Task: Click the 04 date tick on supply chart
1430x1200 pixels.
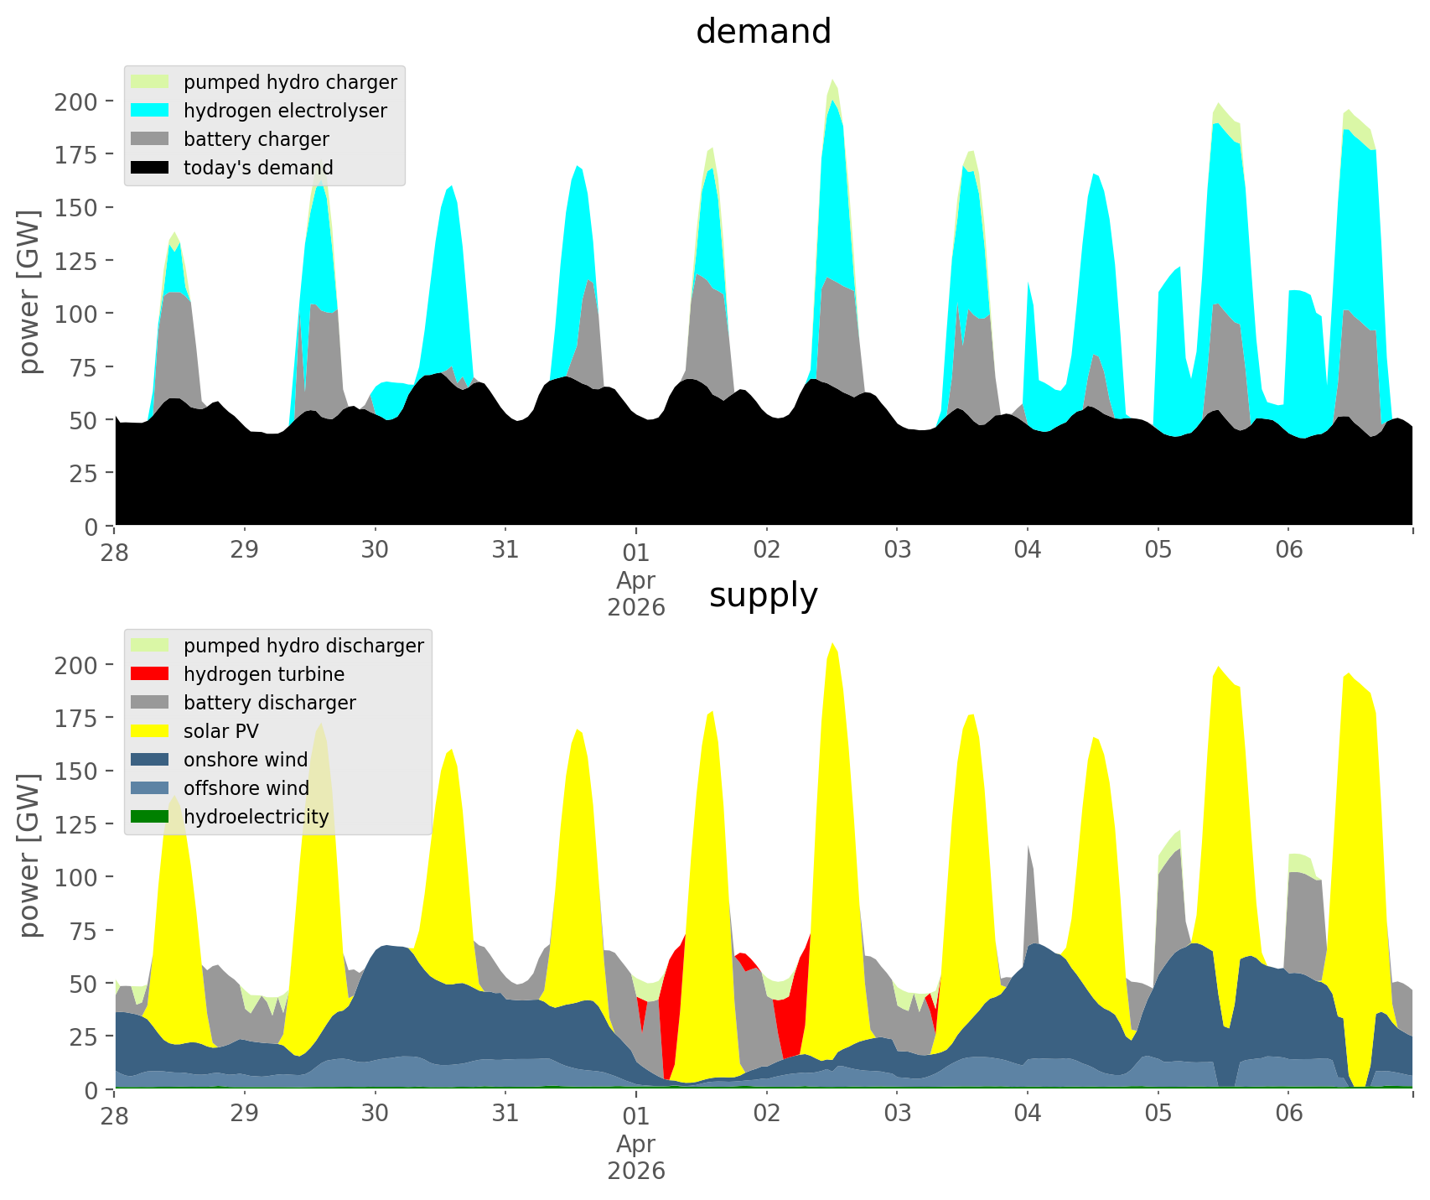Action: coord(1028,1114)
